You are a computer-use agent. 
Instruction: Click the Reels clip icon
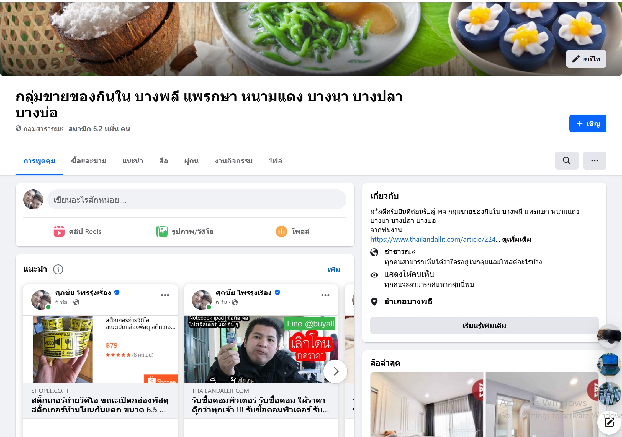pyautogui.click(x=59, y=231)
